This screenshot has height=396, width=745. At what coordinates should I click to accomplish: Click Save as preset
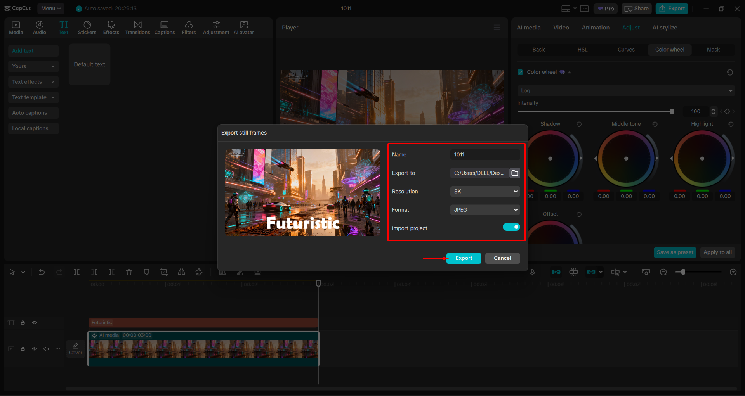675,252
